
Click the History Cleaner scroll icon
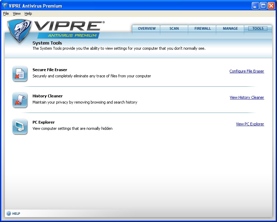[x=20, y=100]
